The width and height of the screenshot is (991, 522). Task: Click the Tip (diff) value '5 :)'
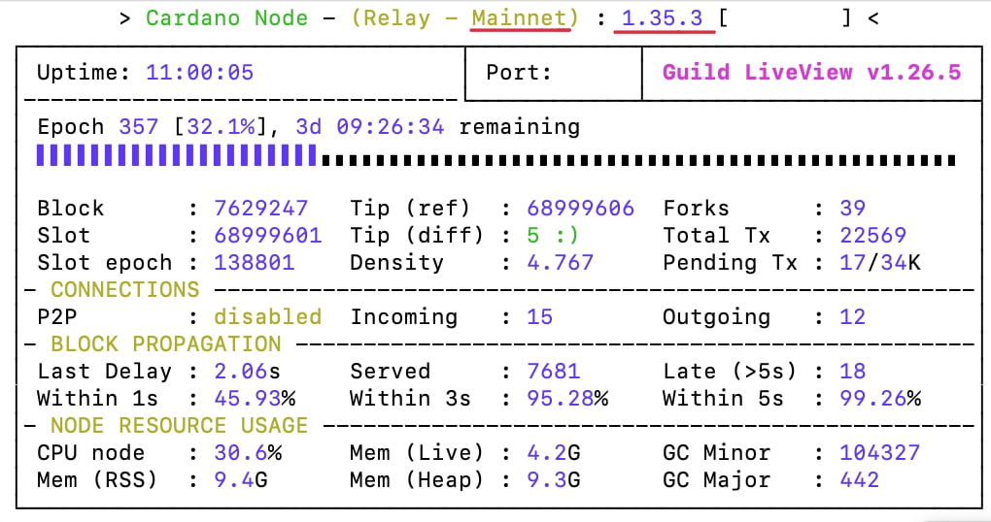(553, 235)
